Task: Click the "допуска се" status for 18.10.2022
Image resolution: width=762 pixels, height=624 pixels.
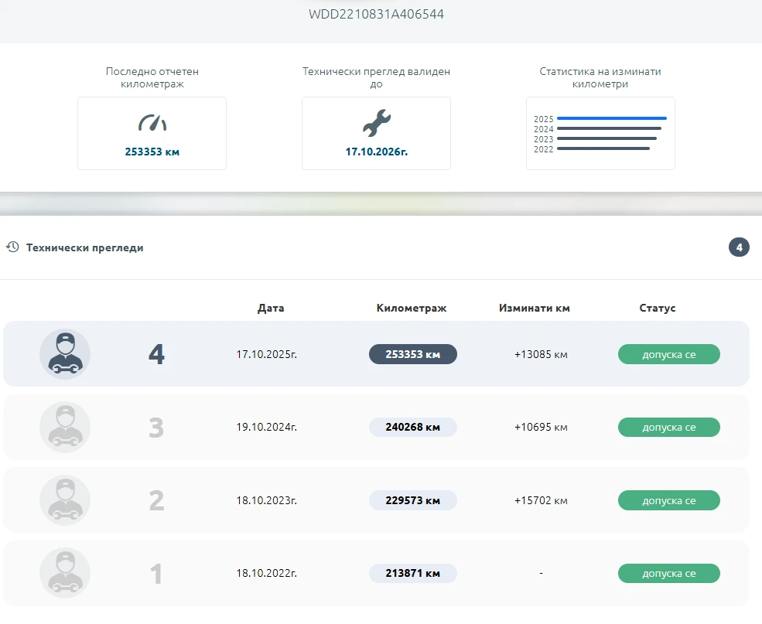Action: [x=668, y=573]
